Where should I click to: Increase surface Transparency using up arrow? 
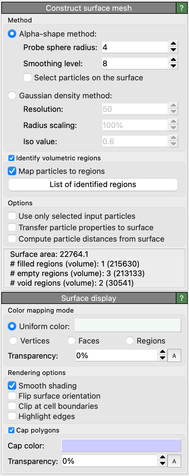[x=162, y=353]
